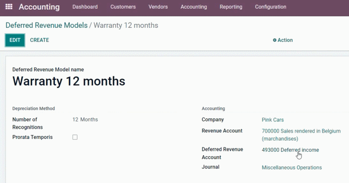Screen dimensions: 349x183
Task: Toggle the Prorata Temporis checkbox
Action: tap(75, 137)
